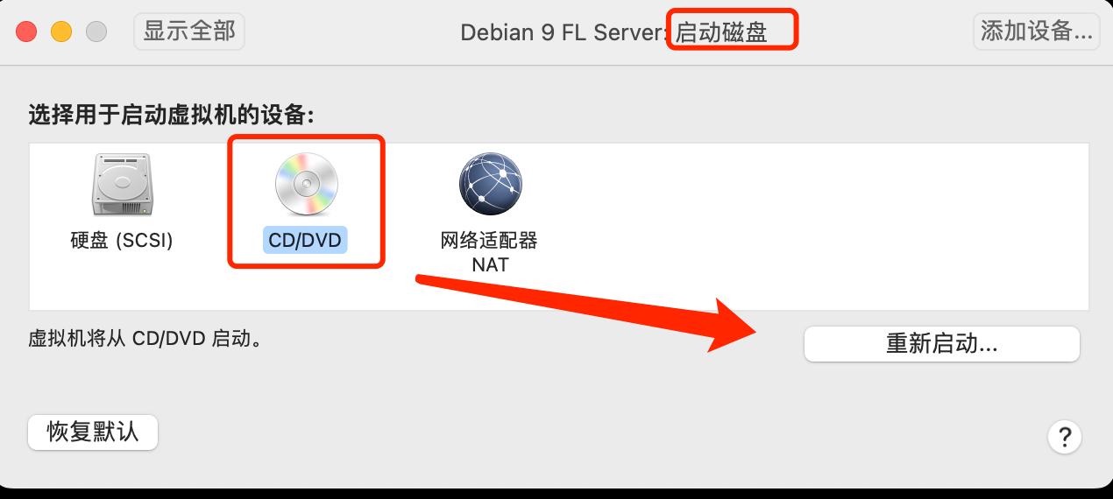This screenshot has width=1113, height=499.
Task: Open help via the question mark button
Action: [1065, 436]
